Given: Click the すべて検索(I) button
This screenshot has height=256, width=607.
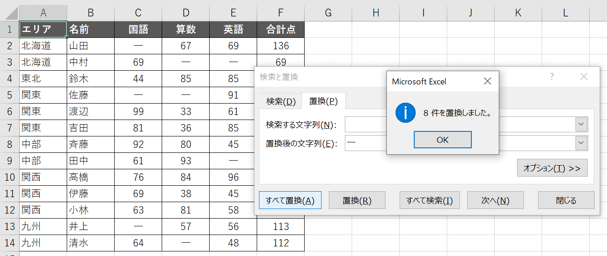Looking at the screenshot, I should tap(429, 200).
